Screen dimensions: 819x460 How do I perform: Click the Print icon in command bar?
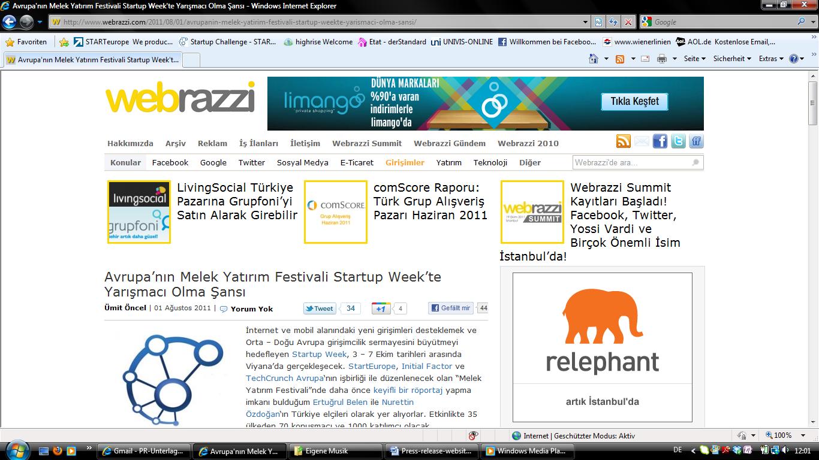click(x=662, y=59)
